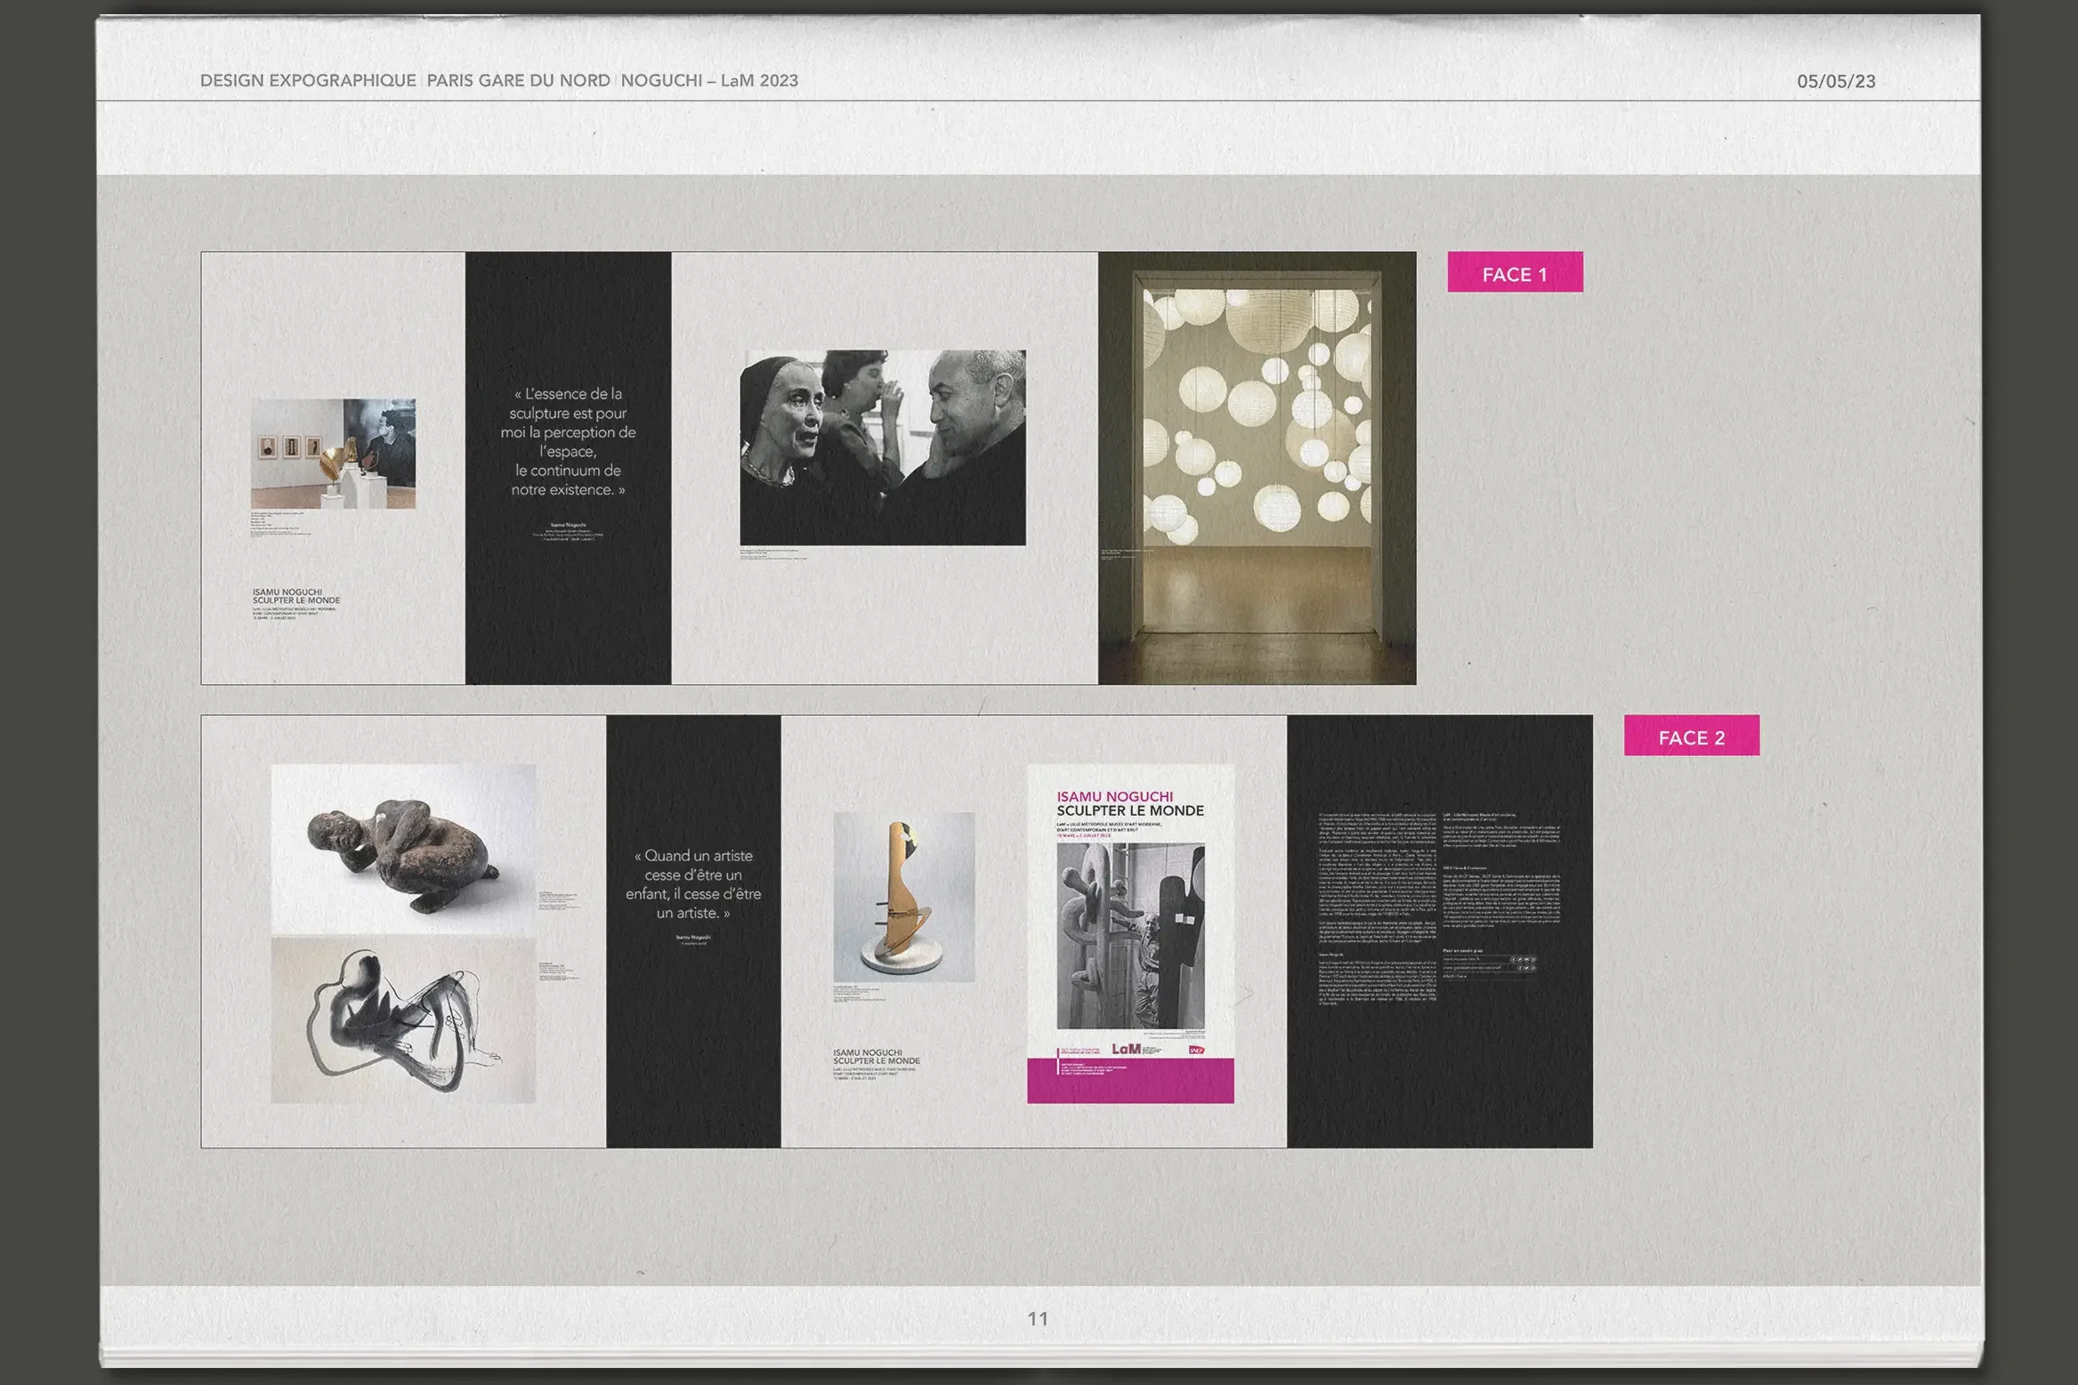Click the caption beside the crouching figure sculpture
This screenshot has width=2078, height=1385.
coord(560,900)
